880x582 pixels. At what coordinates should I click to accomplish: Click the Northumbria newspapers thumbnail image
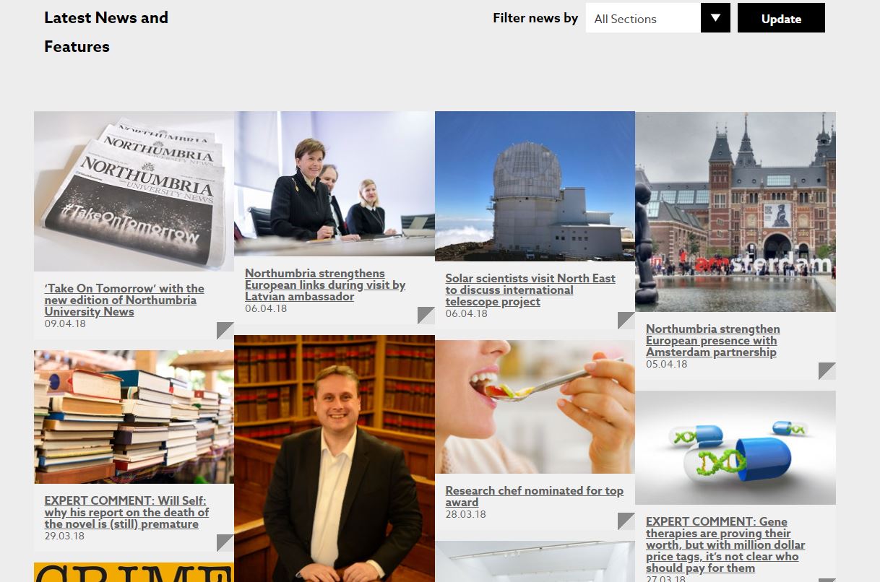[x=134, y=191]
